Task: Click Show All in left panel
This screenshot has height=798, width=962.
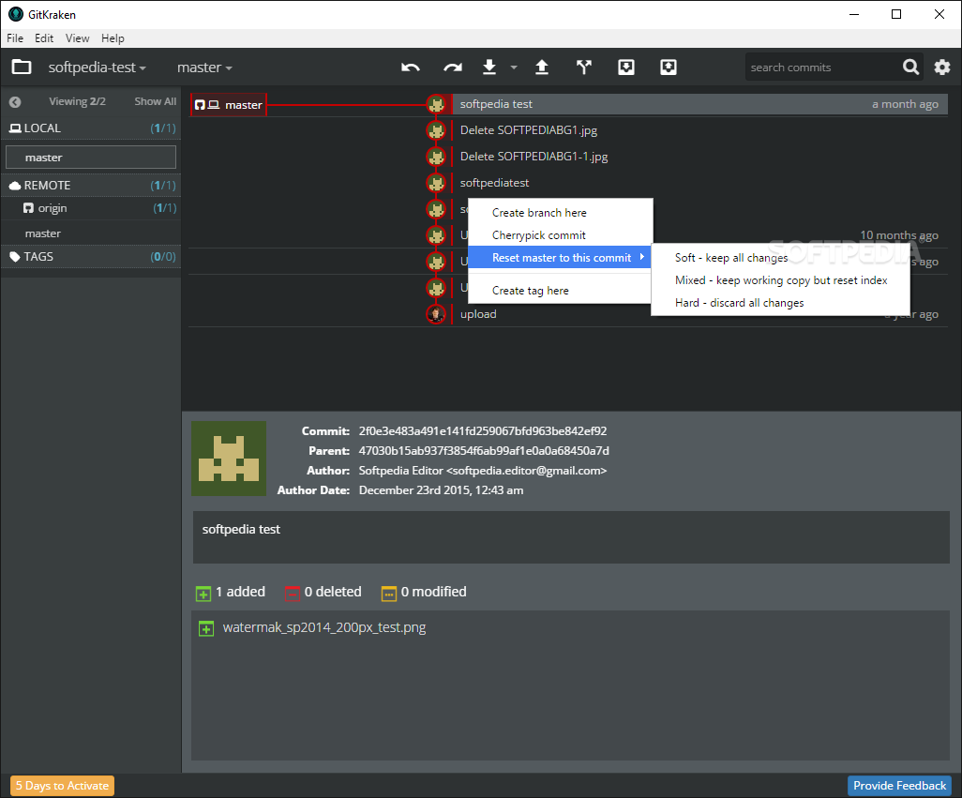Action: [x=156, y=101]
